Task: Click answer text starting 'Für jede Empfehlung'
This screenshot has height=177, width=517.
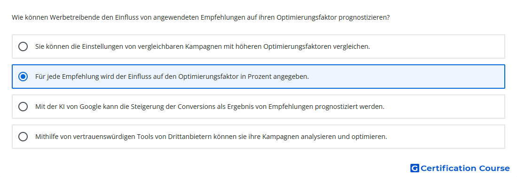Action: click(x=172, y=77)
